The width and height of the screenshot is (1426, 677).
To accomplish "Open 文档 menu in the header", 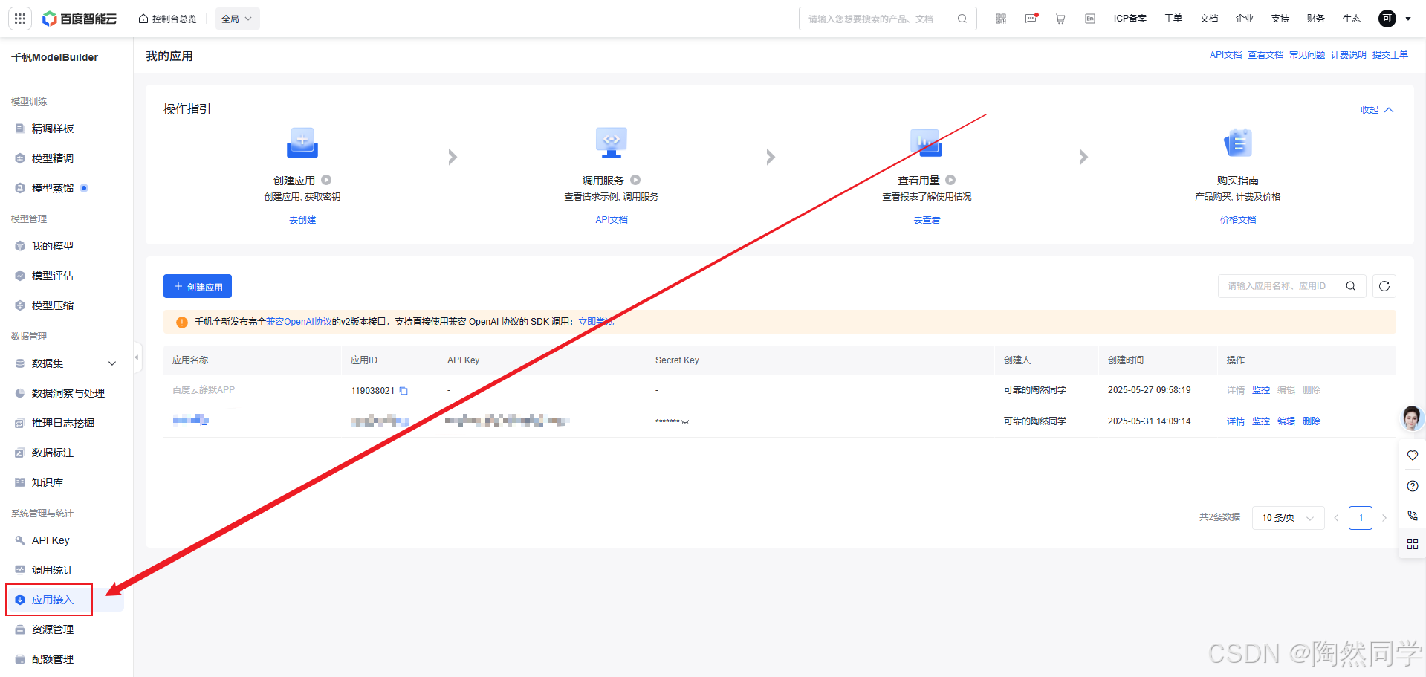I will pyautogui.click(x=1209, y=19).
